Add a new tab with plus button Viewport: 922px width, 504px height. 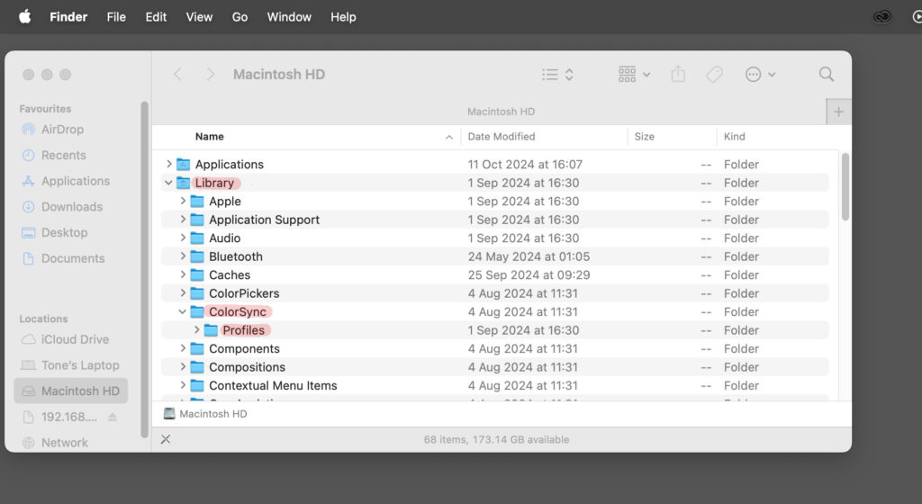[x=838, y=112]
